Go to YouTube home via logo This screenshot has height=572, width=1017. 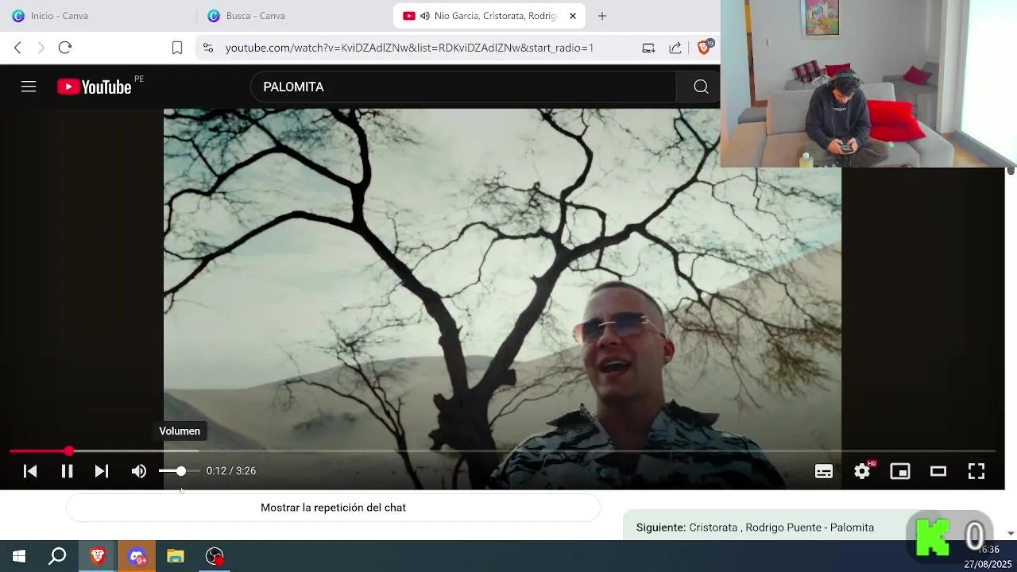pos(95,87)
